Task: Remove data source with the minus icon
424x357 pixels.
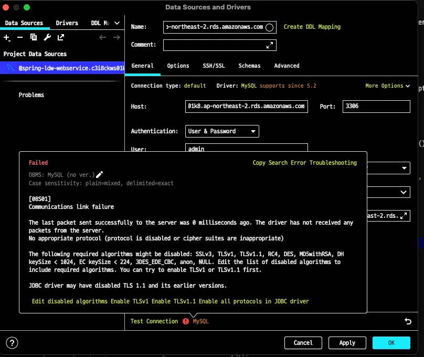Action: point(20,37)
